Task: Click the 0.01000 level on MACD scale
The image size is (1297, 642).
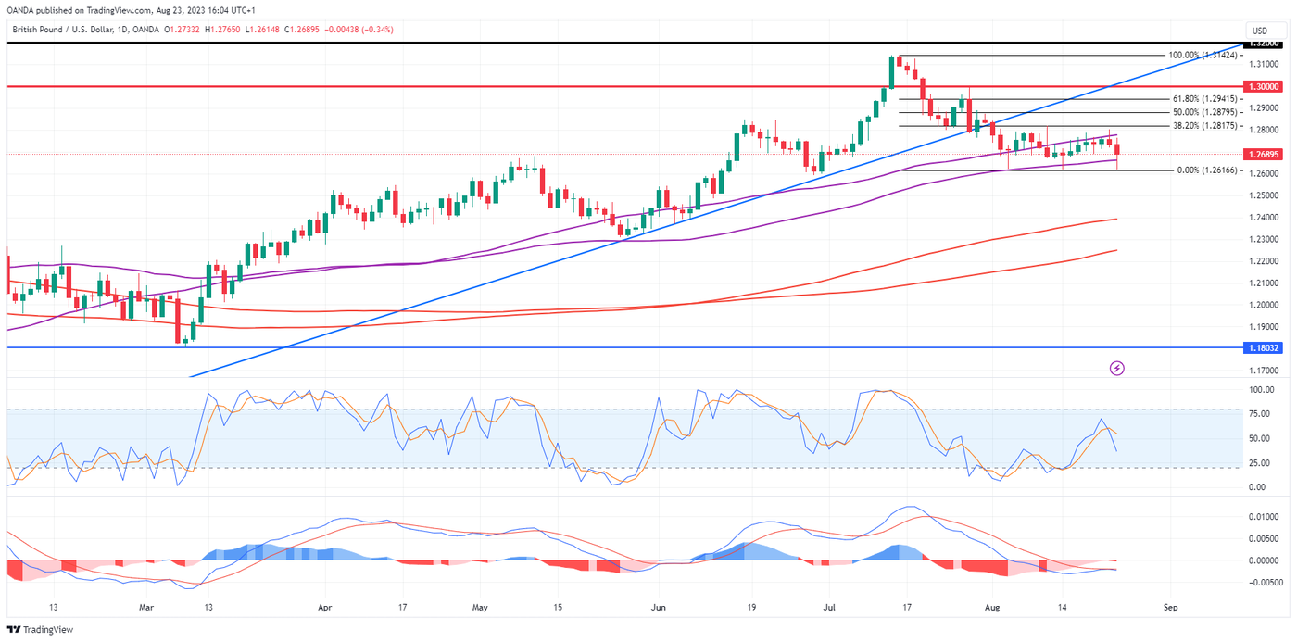Action: click(1262, 516)
